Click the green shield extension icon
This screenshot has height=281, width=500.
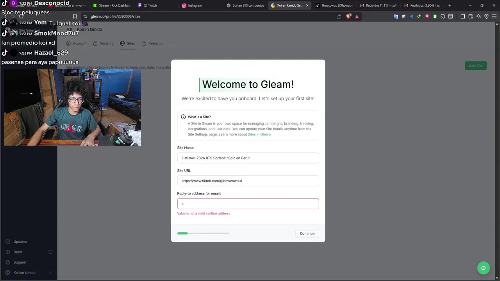coord(435,16)
